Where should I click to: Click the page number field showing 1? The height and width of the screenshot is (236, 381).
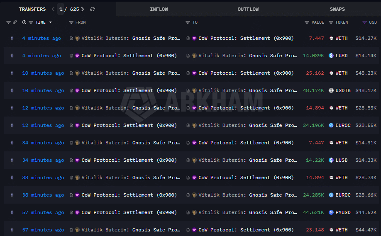coord(61,9)
